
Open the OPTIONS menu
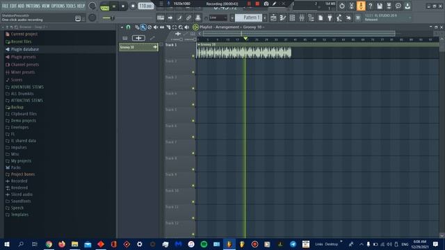coord(58,6)
